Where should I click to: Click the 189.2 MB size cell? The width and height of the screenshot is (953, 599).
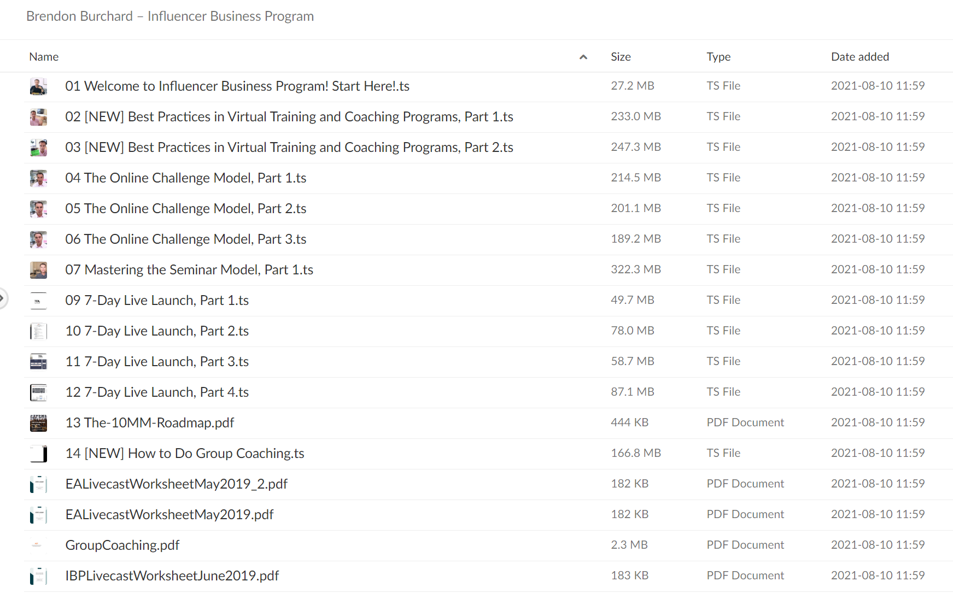click(636, 239)
